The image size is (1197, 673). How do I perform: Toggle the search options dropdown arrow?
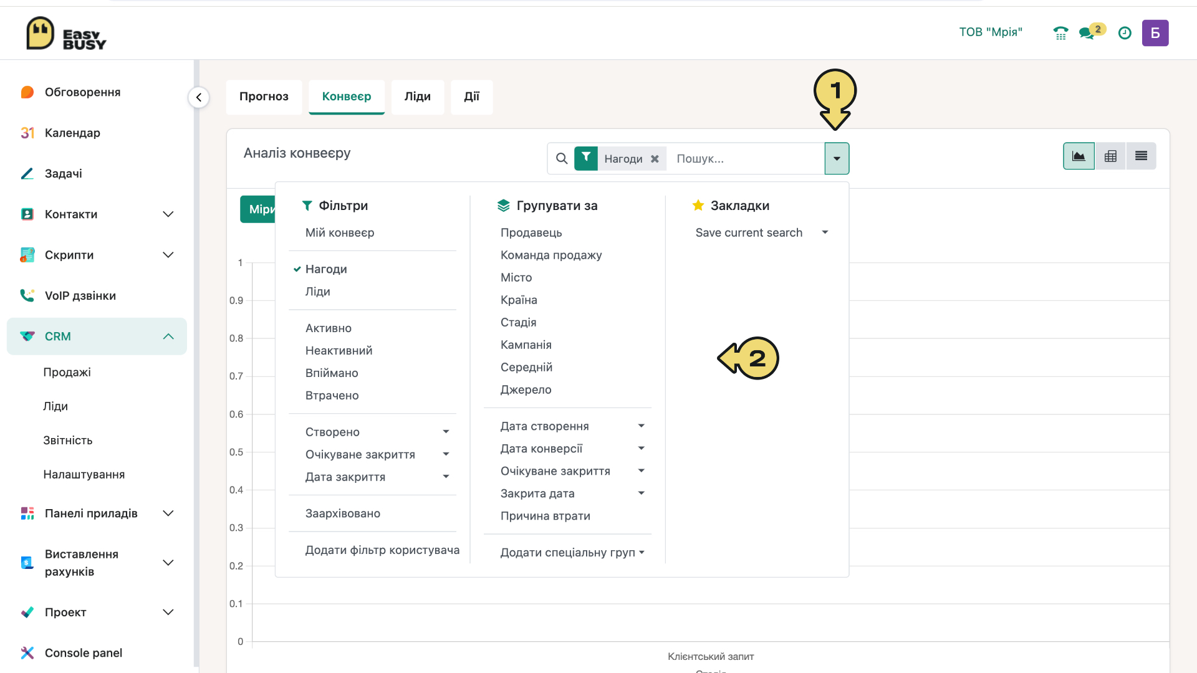(x=837, y=158)
